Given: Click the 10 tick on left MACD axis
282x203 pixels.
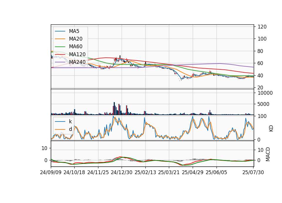Looking at the screenshot, I should pyautogui.click(x=44, y=148).
